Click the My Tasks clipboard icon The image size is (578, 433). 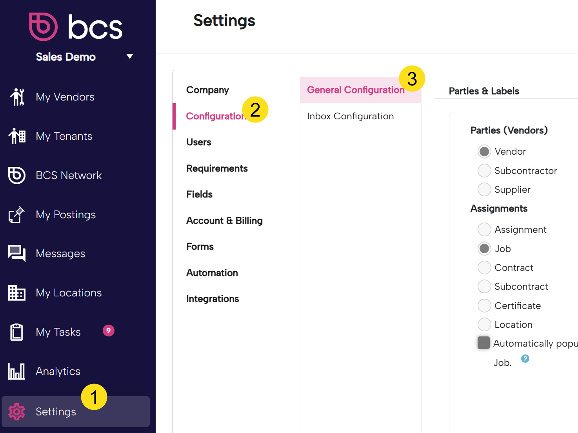pos(16,332)
